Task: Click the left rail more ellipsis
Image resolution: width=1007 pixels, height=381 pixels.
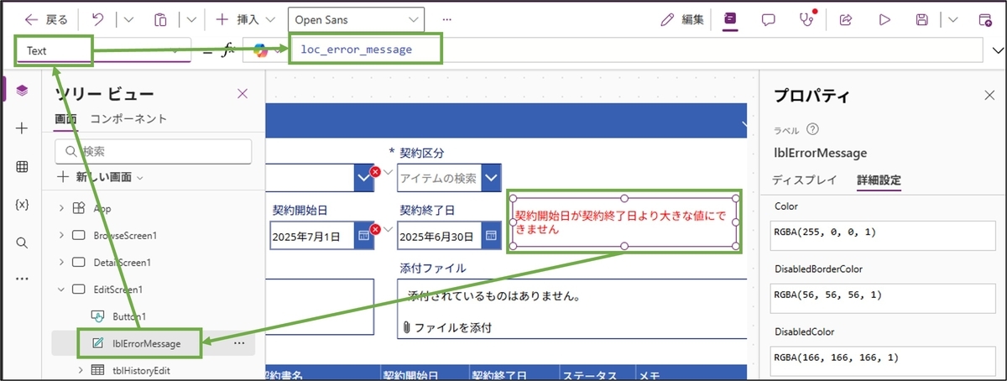Action: click(x=22, y=279)
